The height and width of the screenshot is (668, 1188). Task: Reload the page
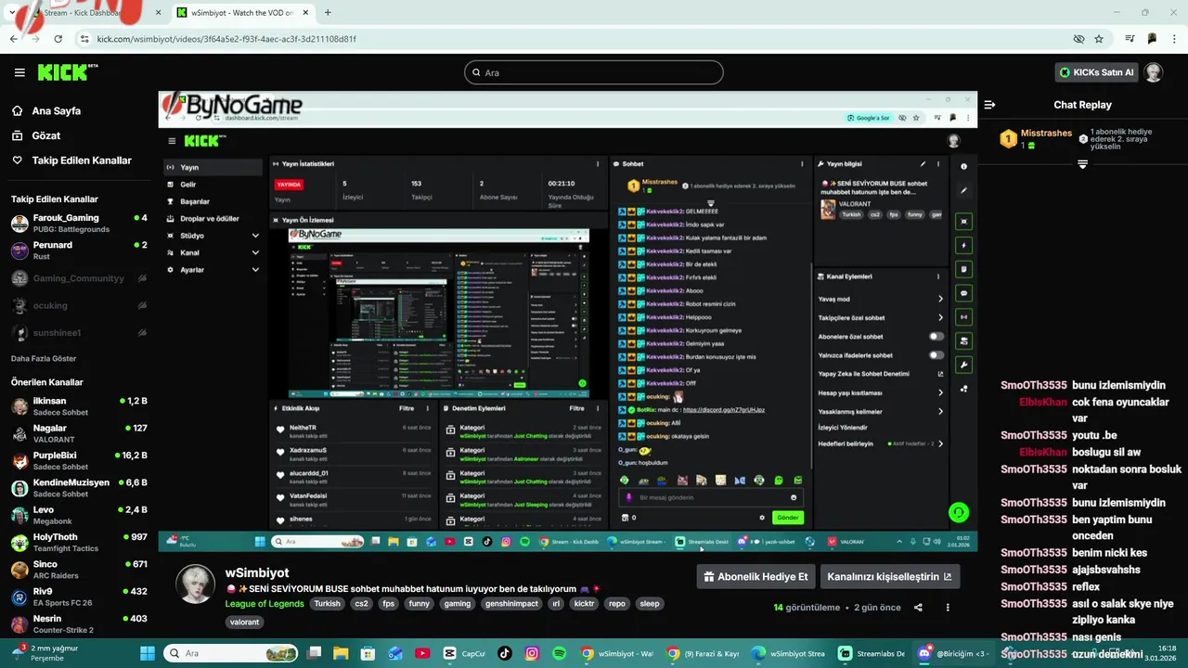tap(58, 39)
